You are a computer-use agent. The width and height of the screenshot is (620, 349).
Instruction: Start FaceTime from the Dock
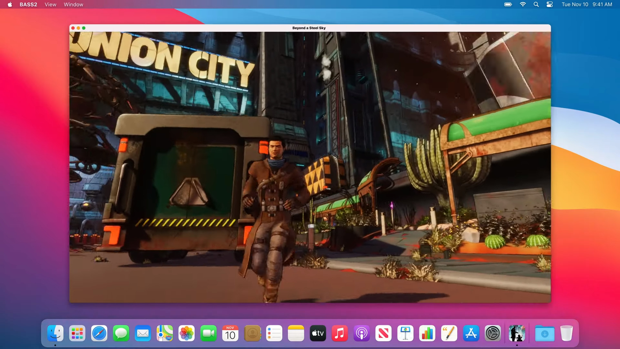(x=209, y=333)
